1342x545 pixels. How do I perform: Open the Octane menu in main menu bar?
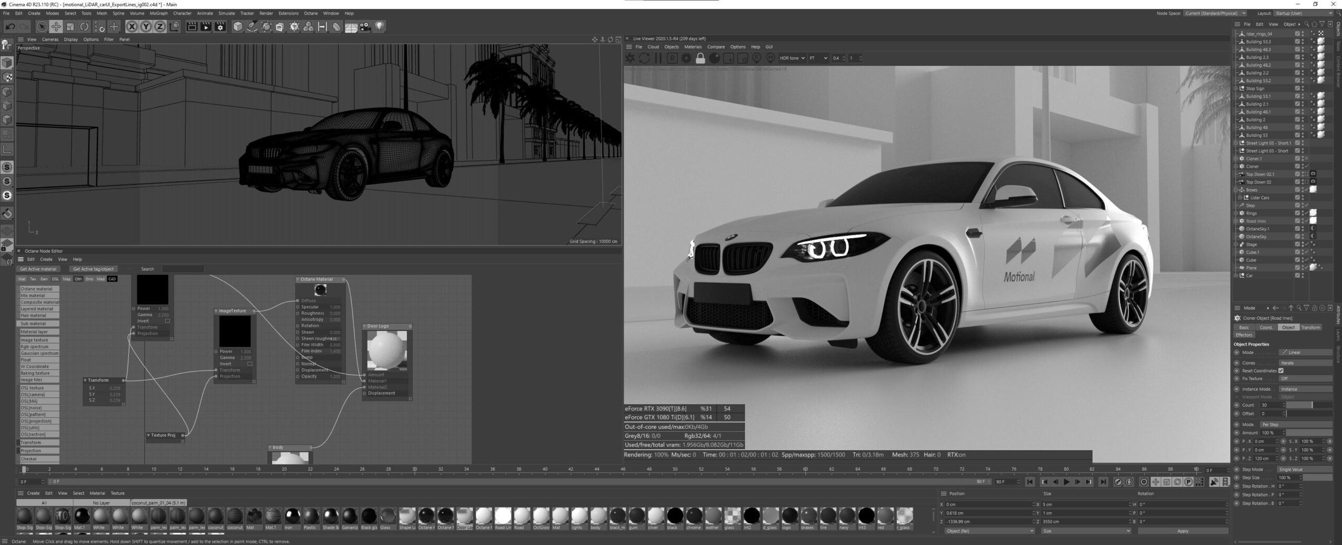click(311, 13)
